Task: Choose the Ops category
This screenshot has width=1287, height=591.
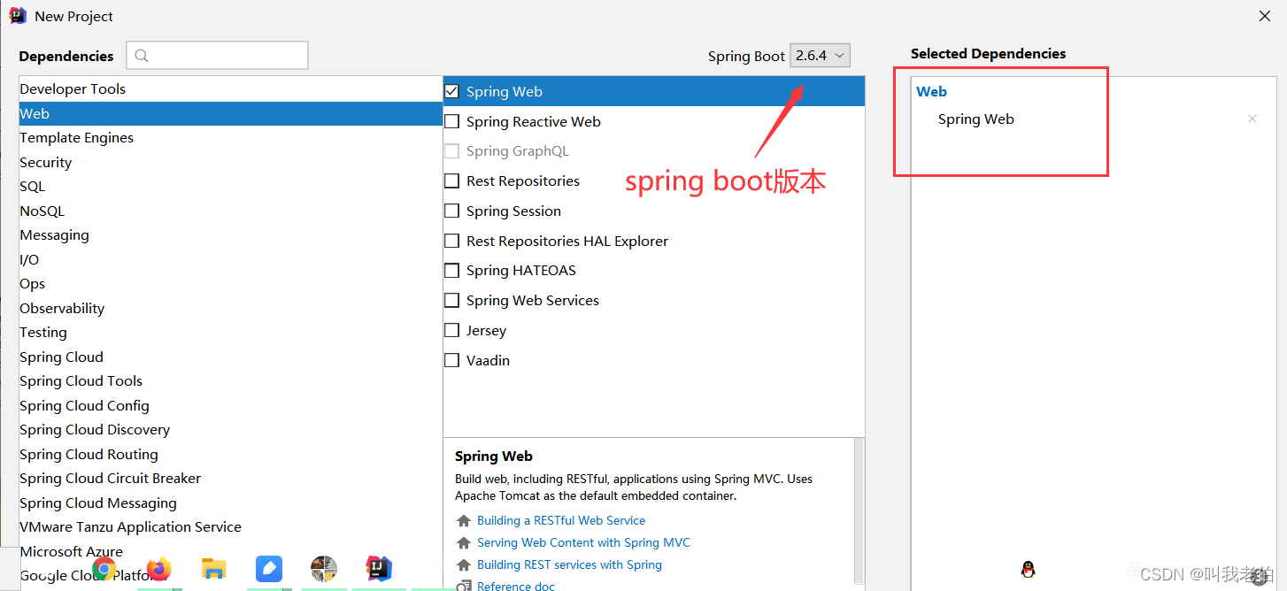Action: [230, 284]
